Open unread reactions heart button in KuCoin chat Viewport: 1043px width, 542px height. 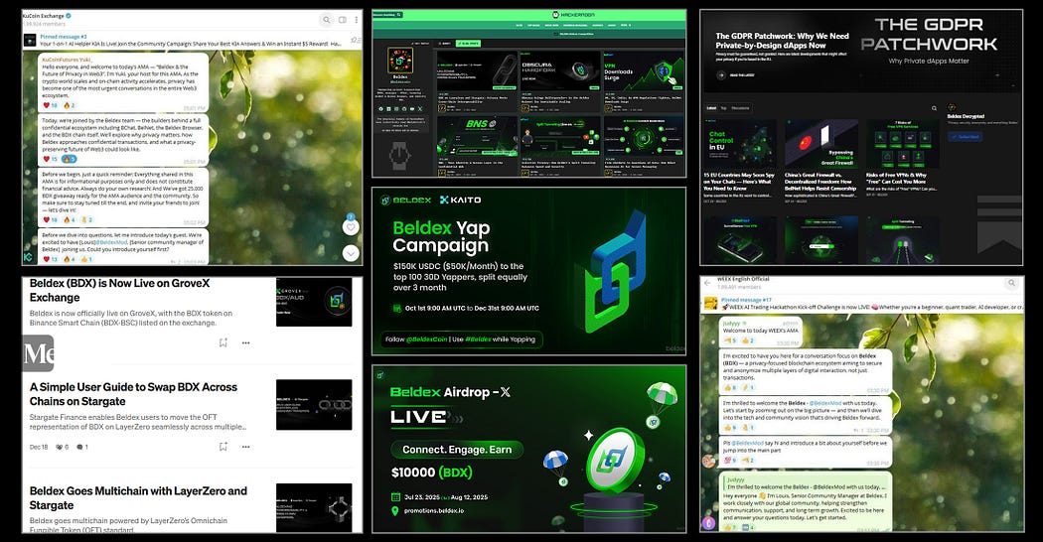click(x=351, y=226)
